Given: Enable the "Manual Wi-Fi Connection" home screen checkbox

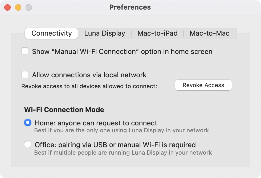Looking at the screenshot, I should pyautogui.click(x=25, y=51).
